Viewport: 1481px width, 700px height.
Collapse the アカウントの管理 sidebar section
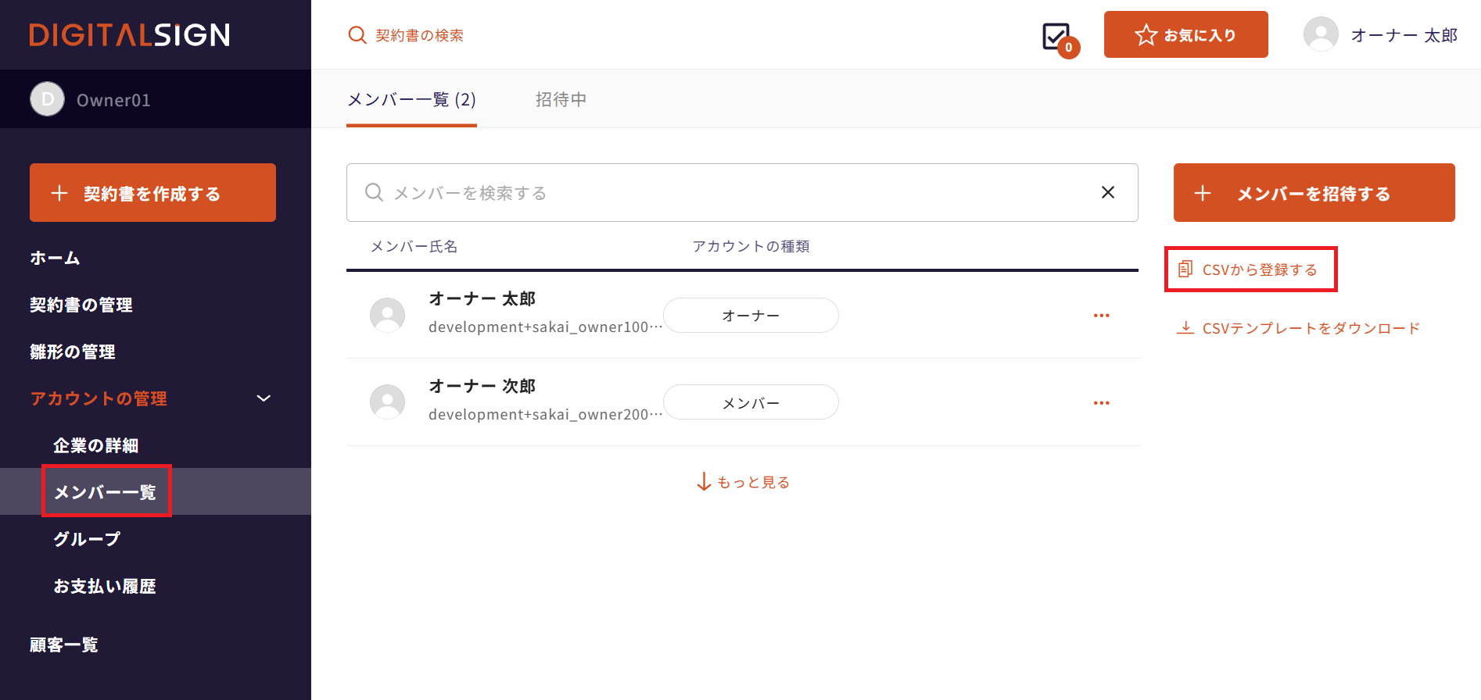point(264,398)
